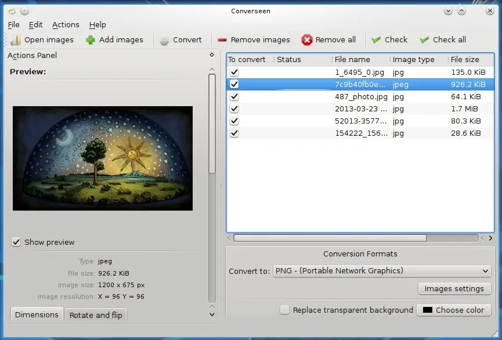
Task: Open the Actions menu
Action: pos(66,24)
